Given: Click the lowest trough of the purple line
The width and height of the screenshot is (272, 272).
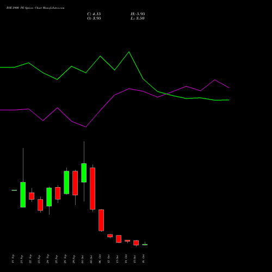Looking at the screenshot, I should [x=85, y=127].
